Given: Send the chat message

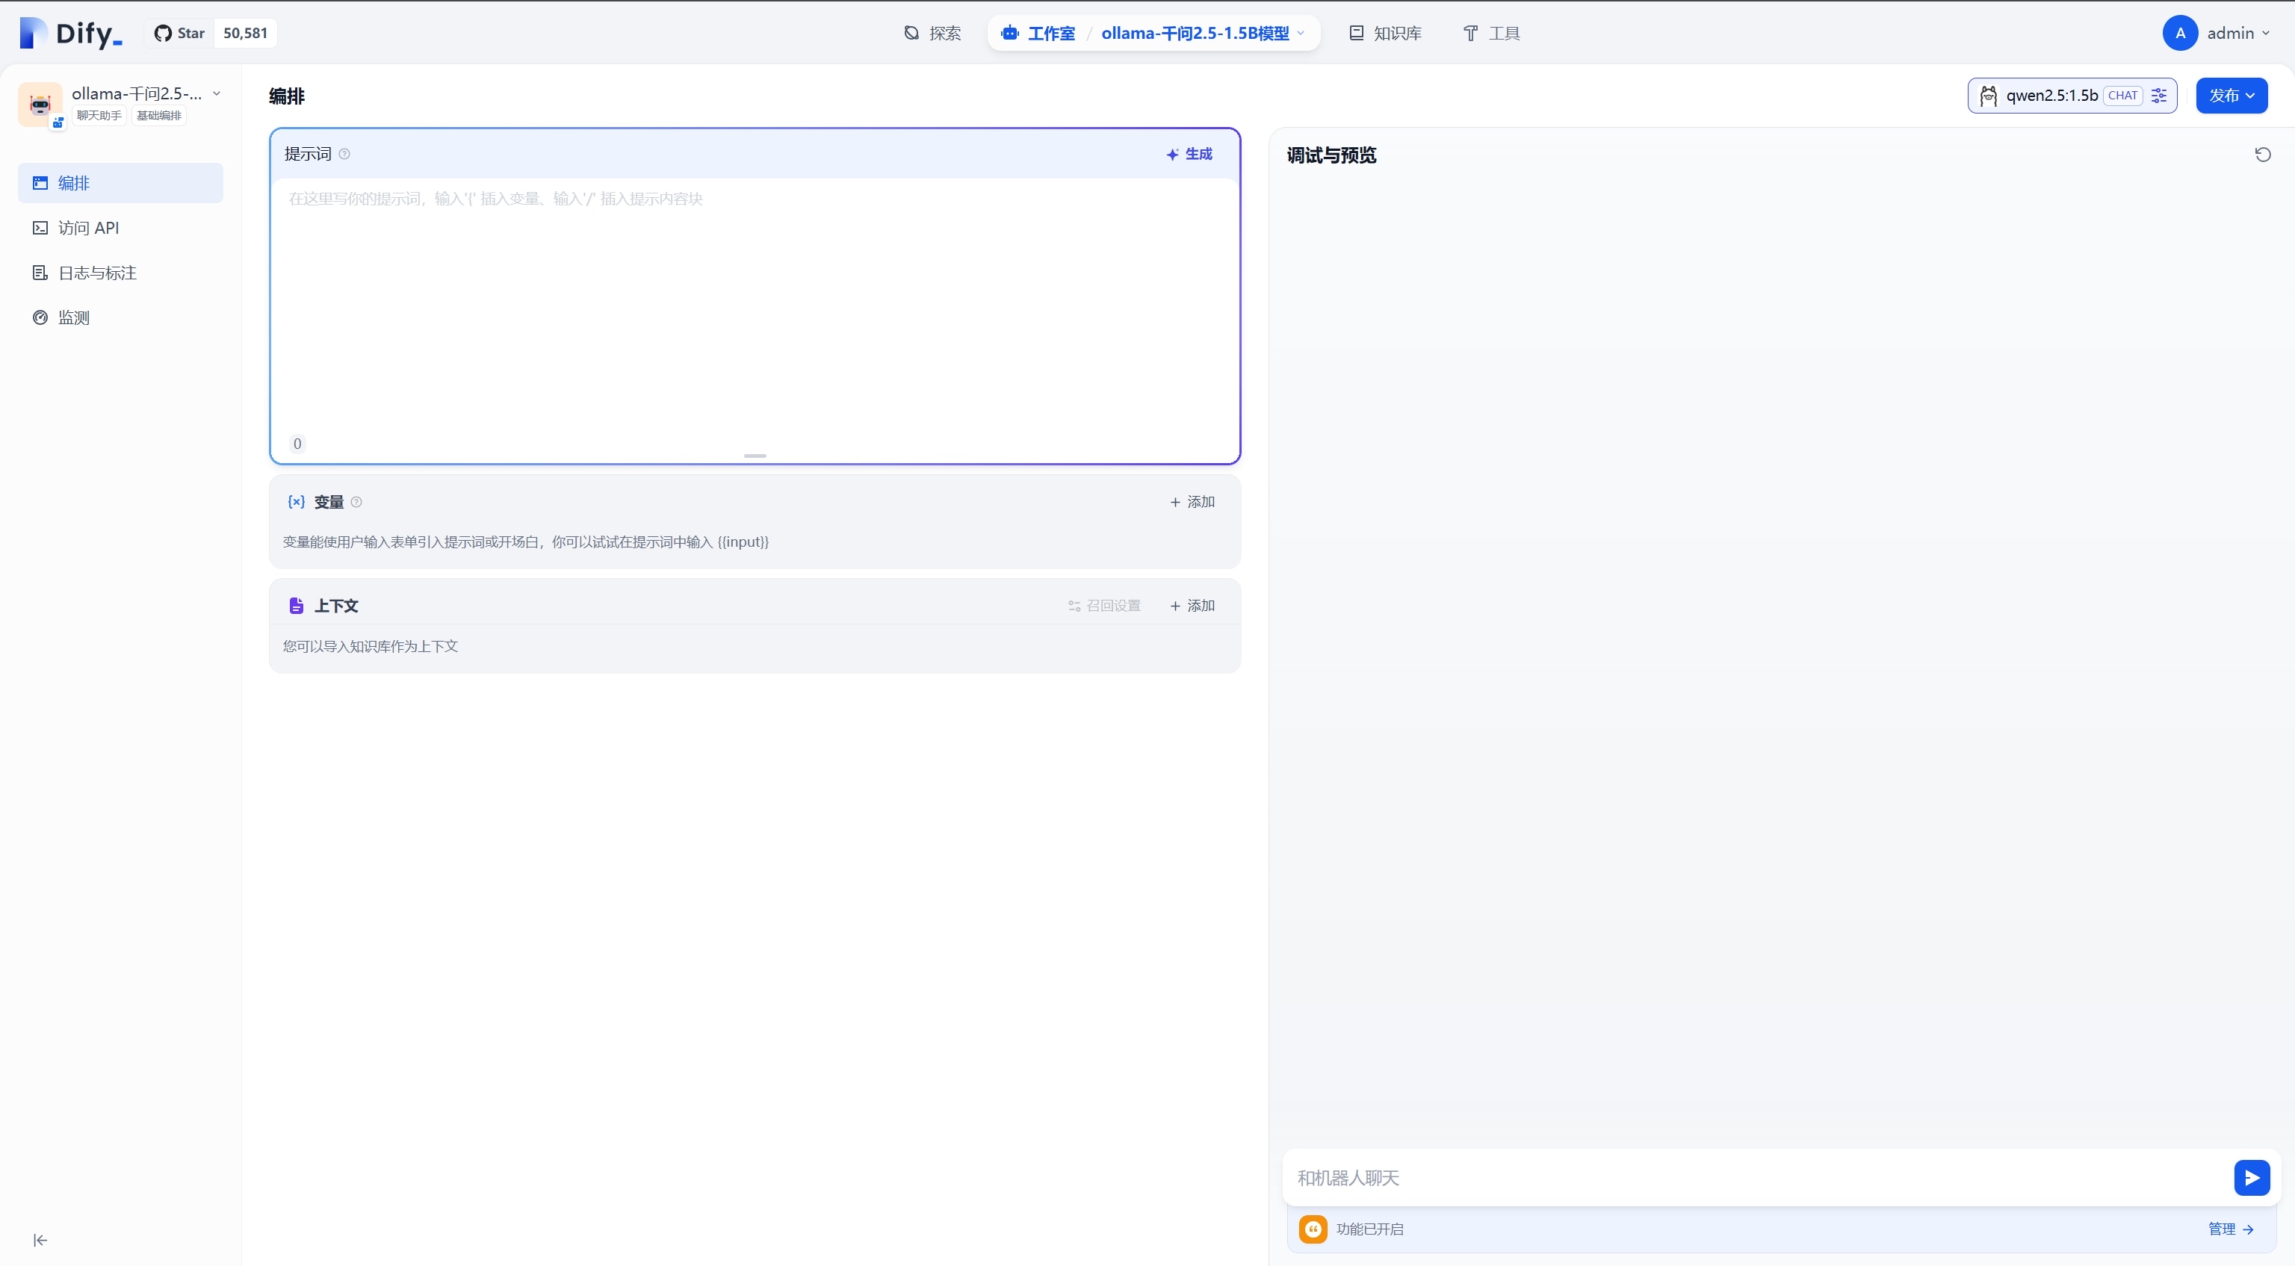Looking at the screenshot, I should 2252,1178.
